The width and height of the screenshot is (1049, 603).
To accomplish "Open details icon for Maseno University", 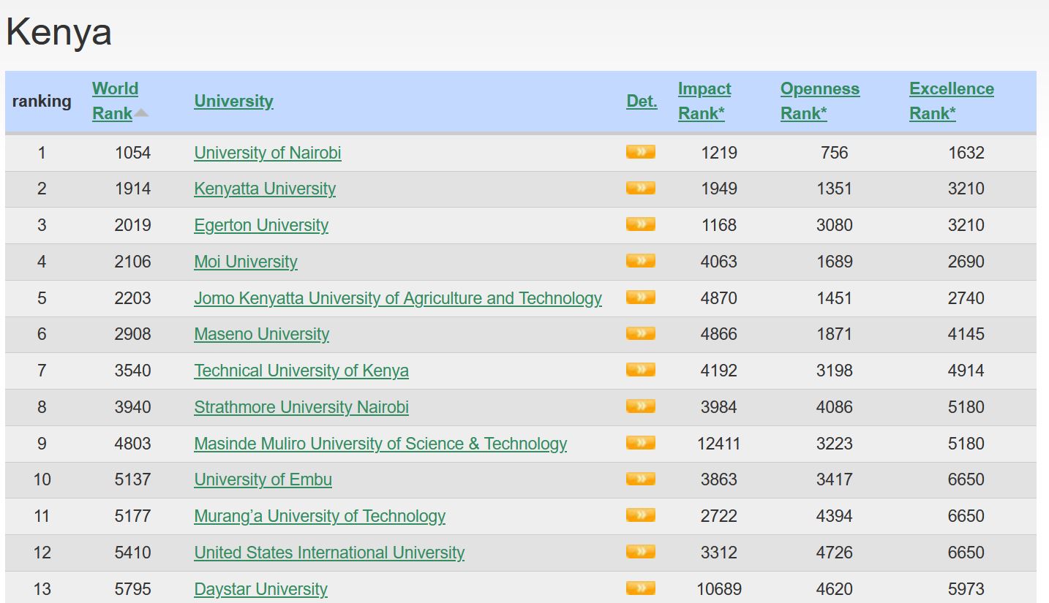I will click(640, 333).
